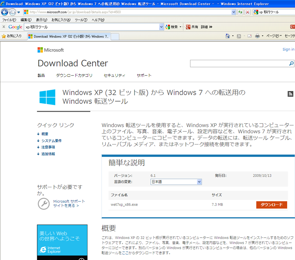Click the Google+ 共有 share button
Viewport: 295px width, 260px height.
pyautogui.click(x=192, y=27)
